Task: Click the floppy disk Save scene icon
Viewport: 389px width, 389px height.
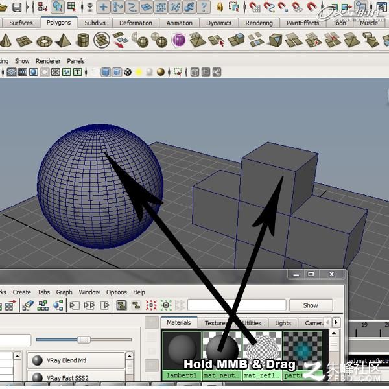Action: click(x=17, y=7)
